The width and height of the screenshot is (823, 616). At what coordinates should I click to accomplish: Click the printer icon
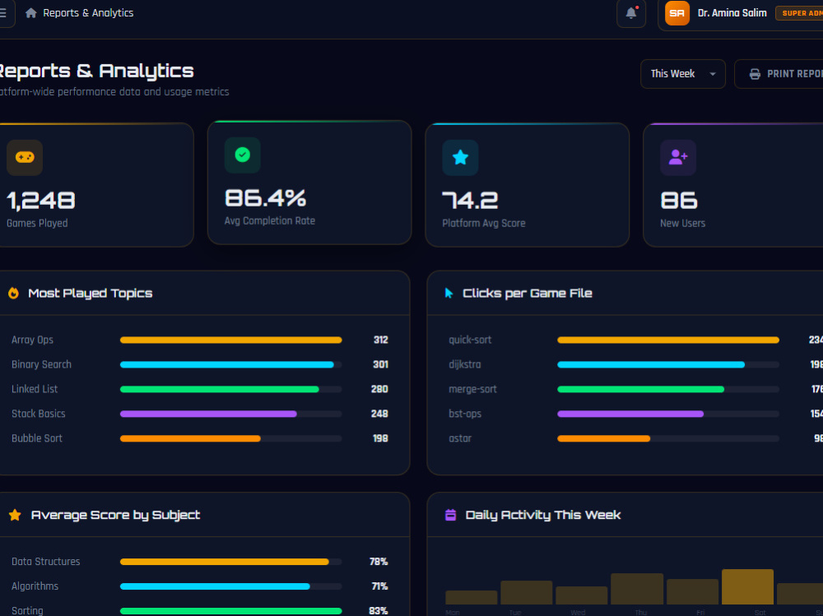(755, 74)
